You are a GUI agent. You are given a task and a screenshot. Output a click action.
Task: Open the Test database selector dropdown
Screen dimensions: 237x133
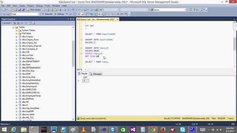pos(38,14)
